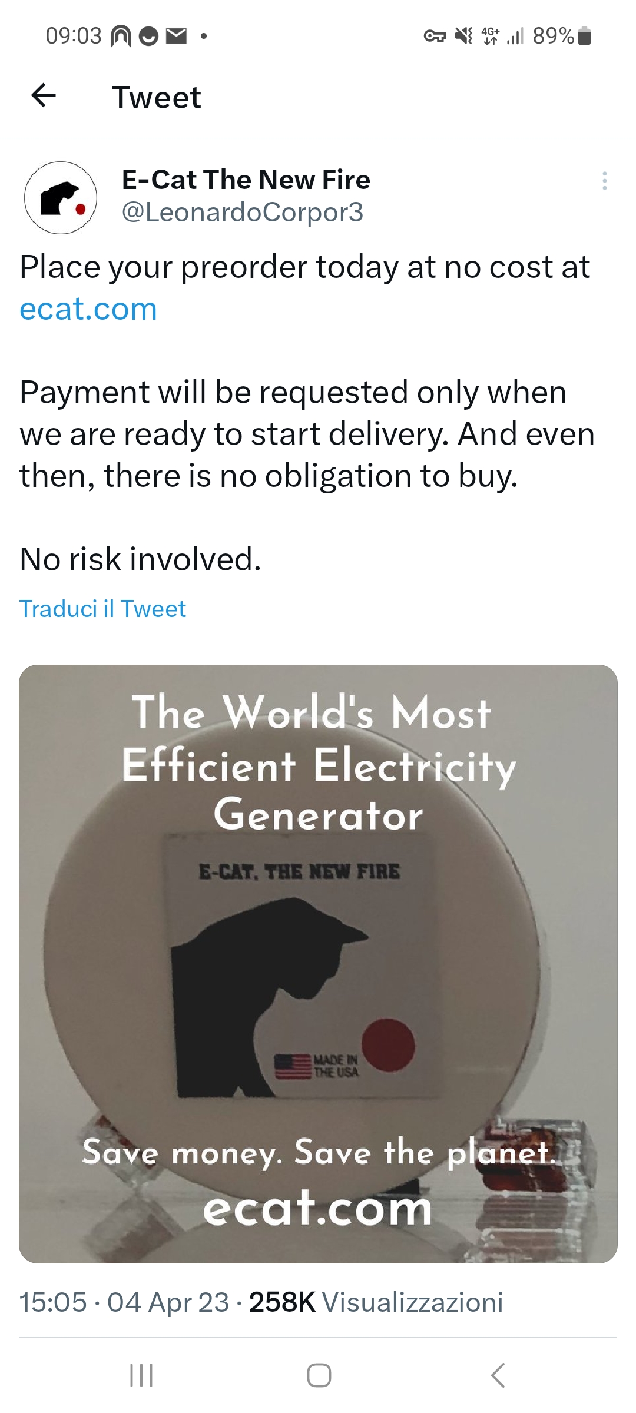This screenshot has width=636, height=1413.
Task: Open the E-Cat profile avatar
Action: 61,198
